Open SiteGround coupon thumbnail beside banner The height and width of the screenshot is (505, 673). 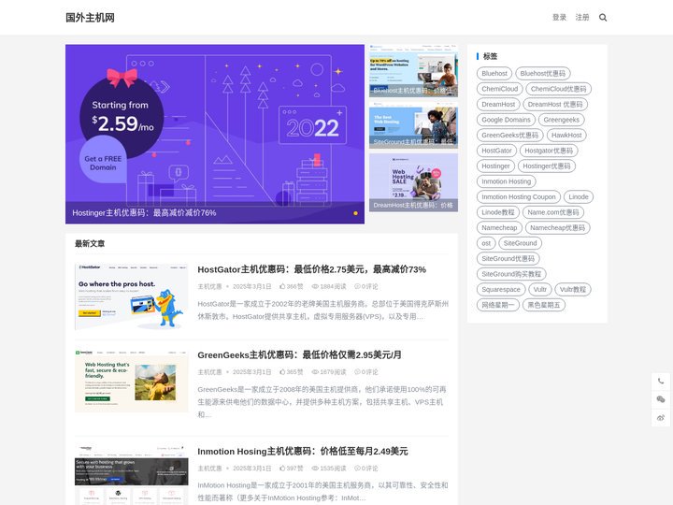pos(413,125)
